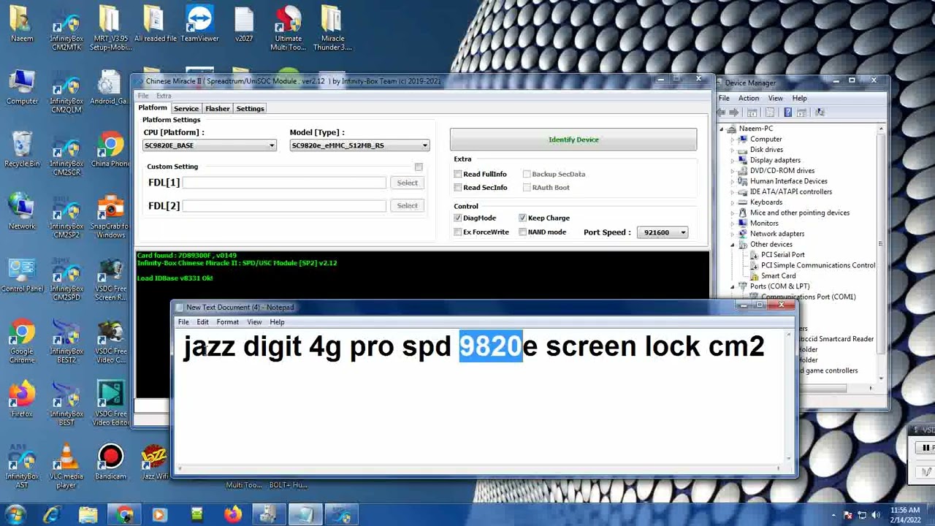Enable the Read SecInfo checkbox
The image size is (935, 526).
point(458,188)
